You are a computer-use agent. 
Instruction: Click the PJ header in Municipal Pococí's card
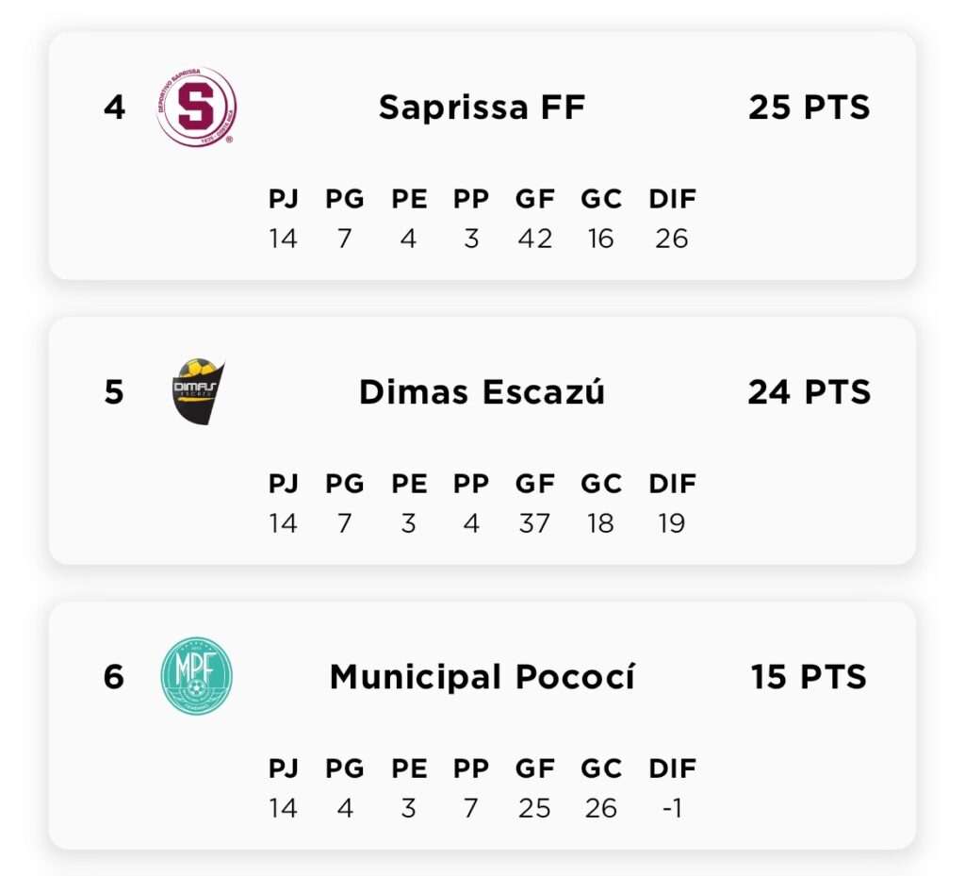283,769
